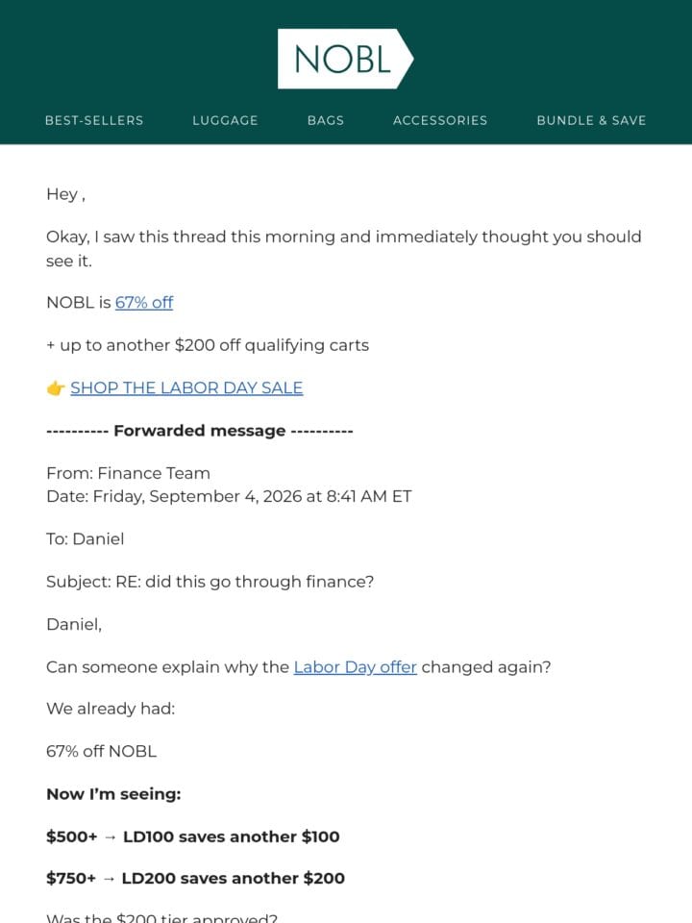Click the "up to another $200 off" line
Image resolution: width=692 pixels, height=923 pixels.
tap(208, 345)
